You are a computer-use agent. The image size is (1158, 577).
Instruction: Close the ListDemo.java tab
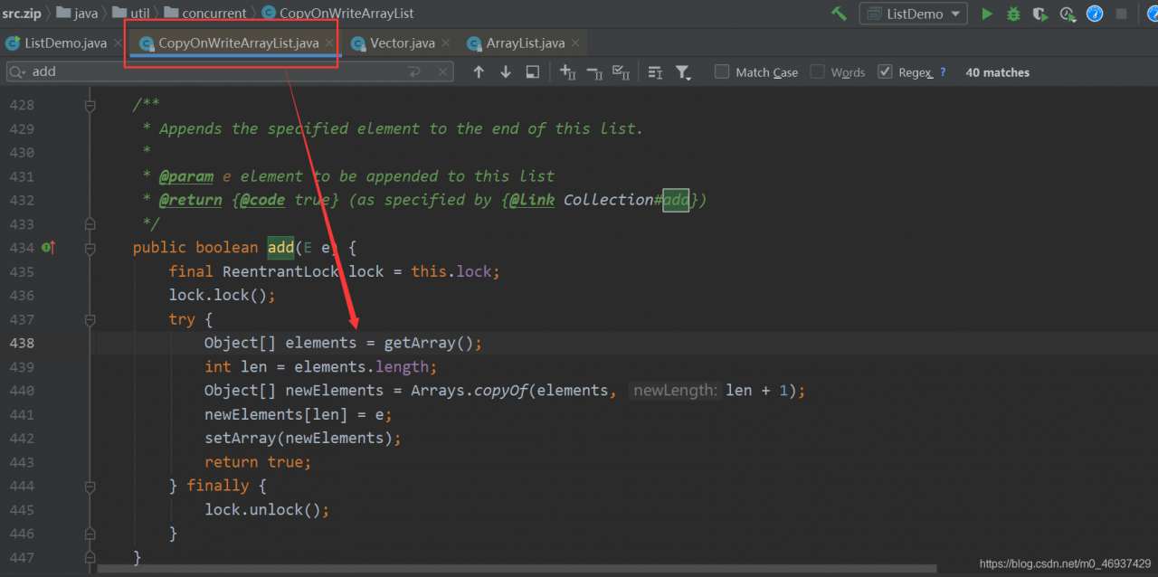tap(118, 43)
